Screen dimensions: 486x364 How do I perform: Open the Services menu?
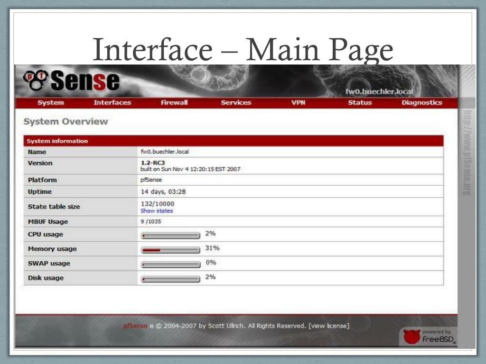pos(236,102)
